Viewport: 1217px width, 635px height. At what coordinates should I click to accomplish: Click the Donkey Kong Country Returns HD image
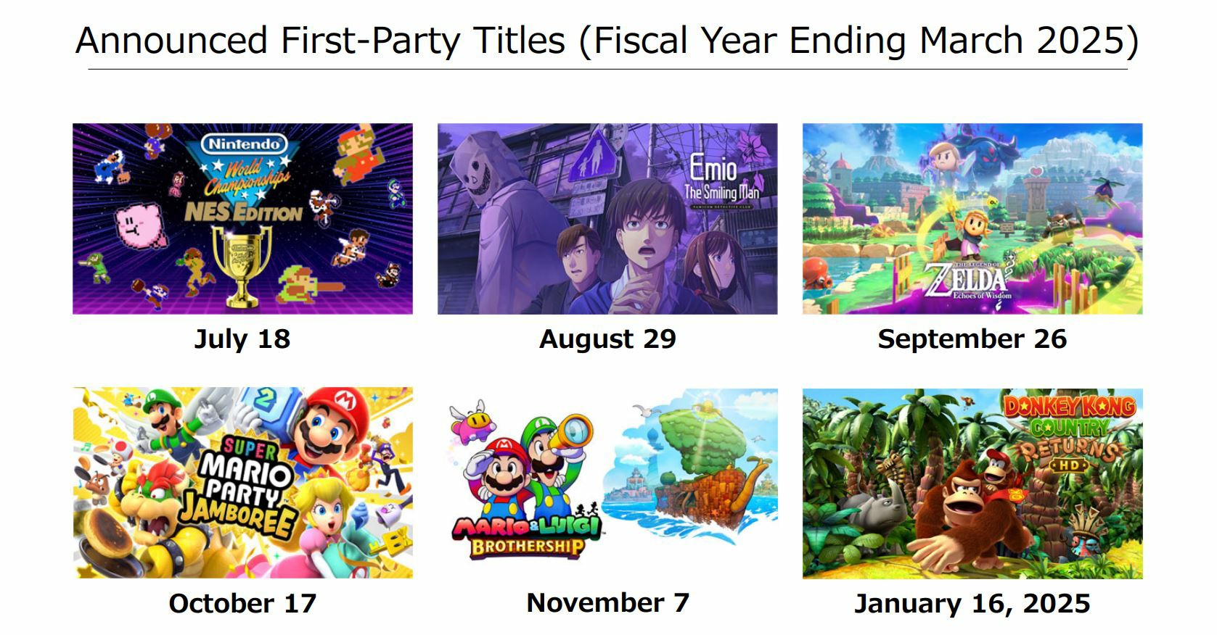(x=972, y=483)
